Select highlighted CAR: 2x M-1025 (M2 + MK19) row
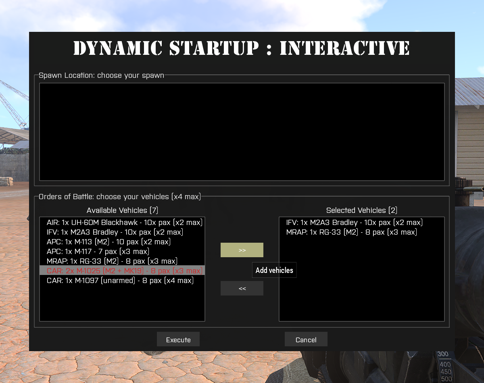Screen dimensions: 484x383 122,271
